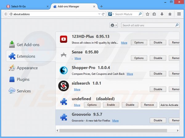The height and width of the screenshot is (138, 185).
Task: Select the Extensions category
Action: pyautogui.click(x=31, y=56)
